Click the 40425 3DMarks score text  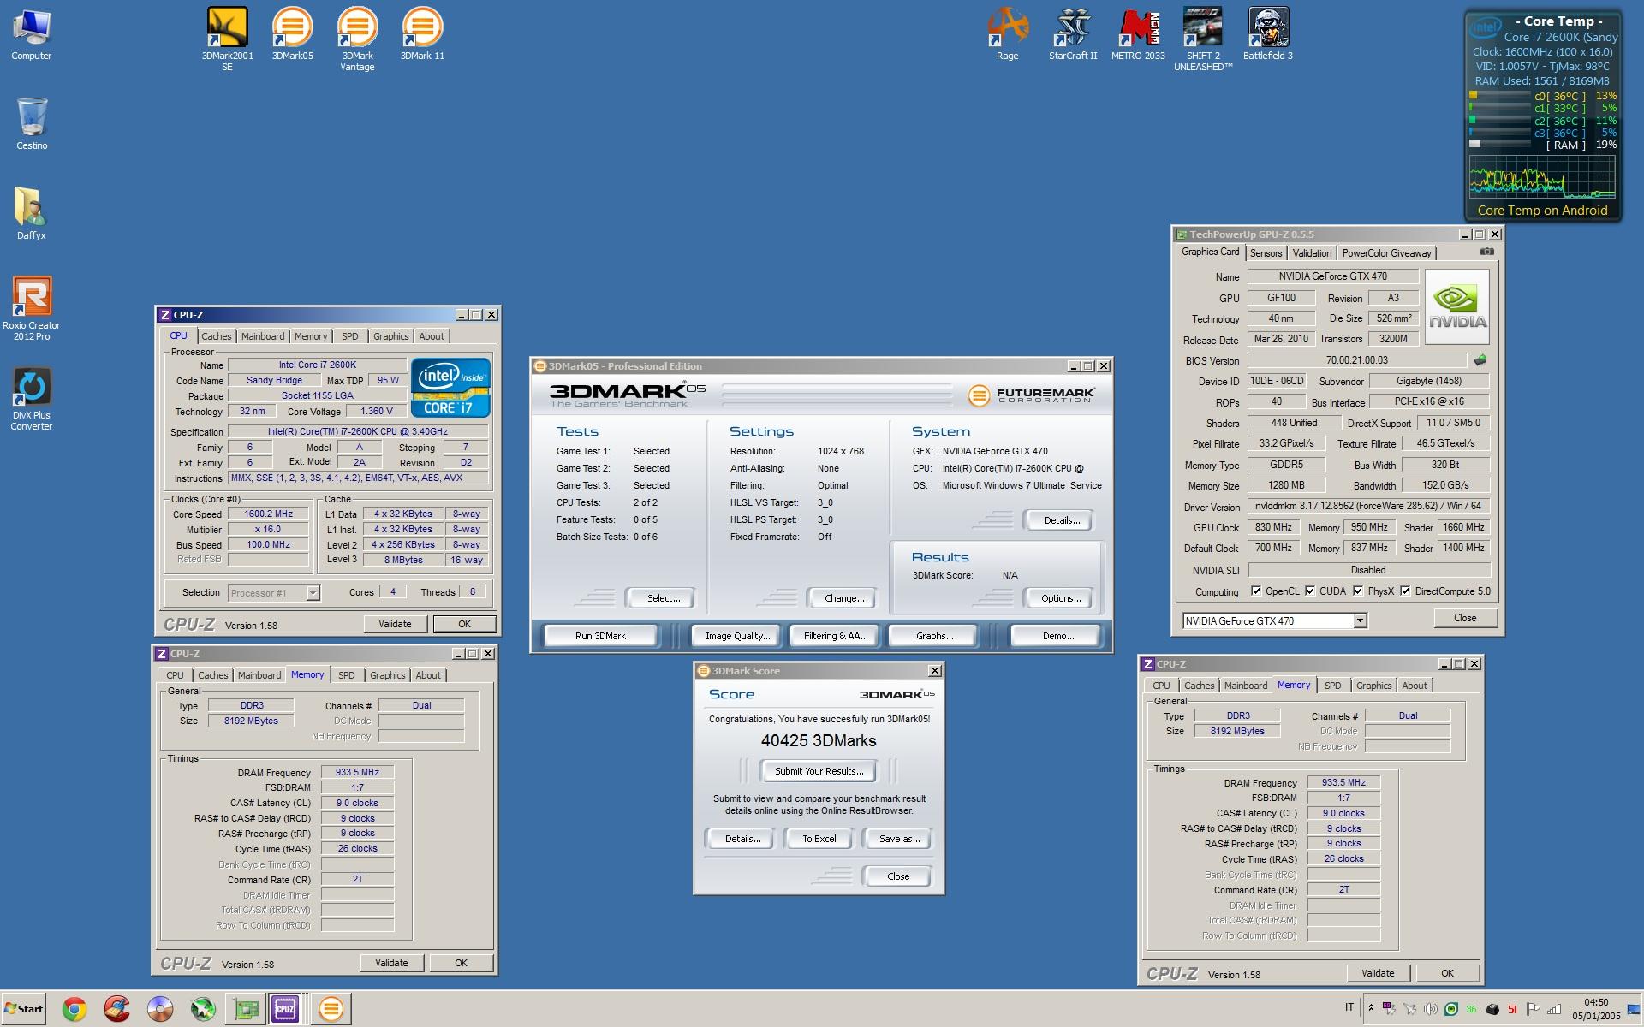coord(819,741)
